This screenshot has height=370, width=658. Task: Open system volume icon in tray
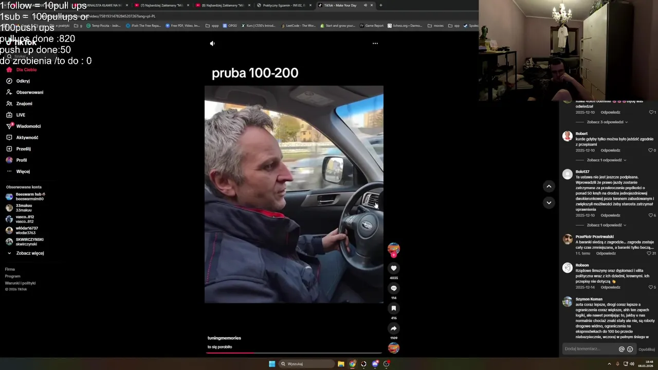[632, 364]
